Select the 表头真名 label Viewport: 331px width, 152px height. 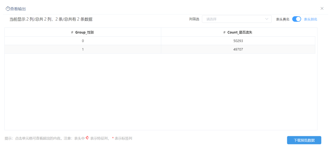click(x=283, y=19)
